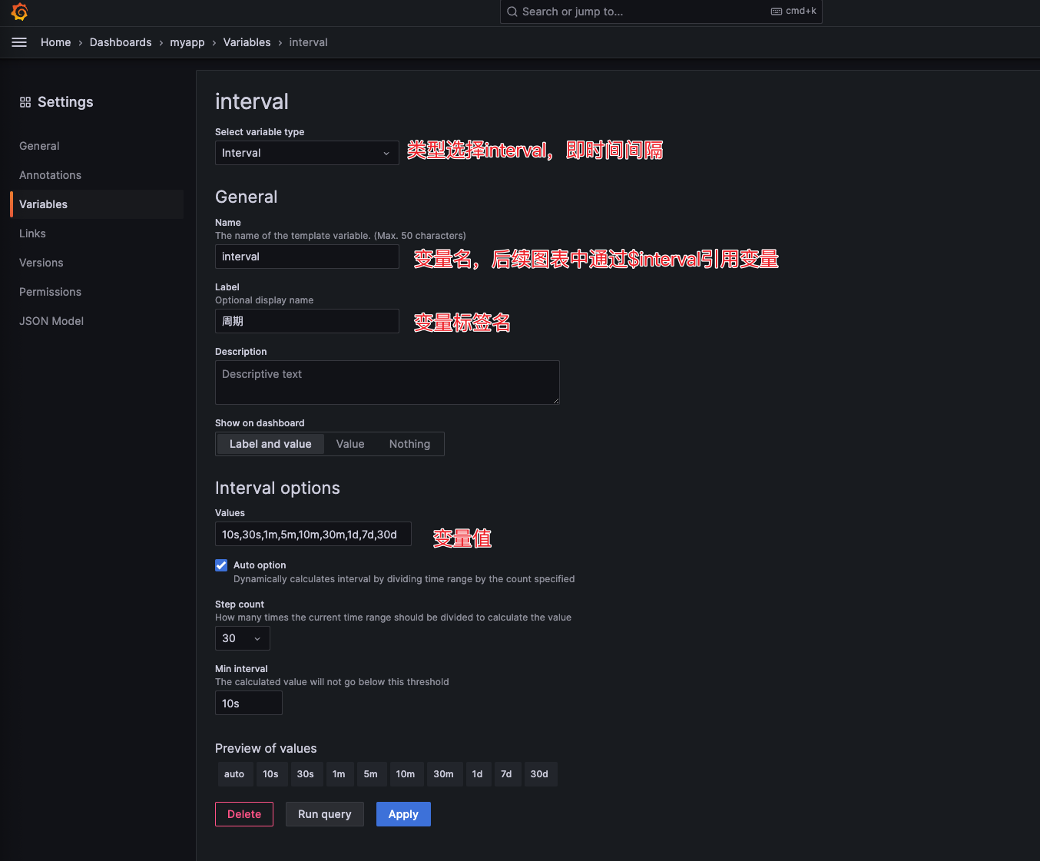Select the Value display option
The image size is (1040, 861).
click(x=350, y=444)
